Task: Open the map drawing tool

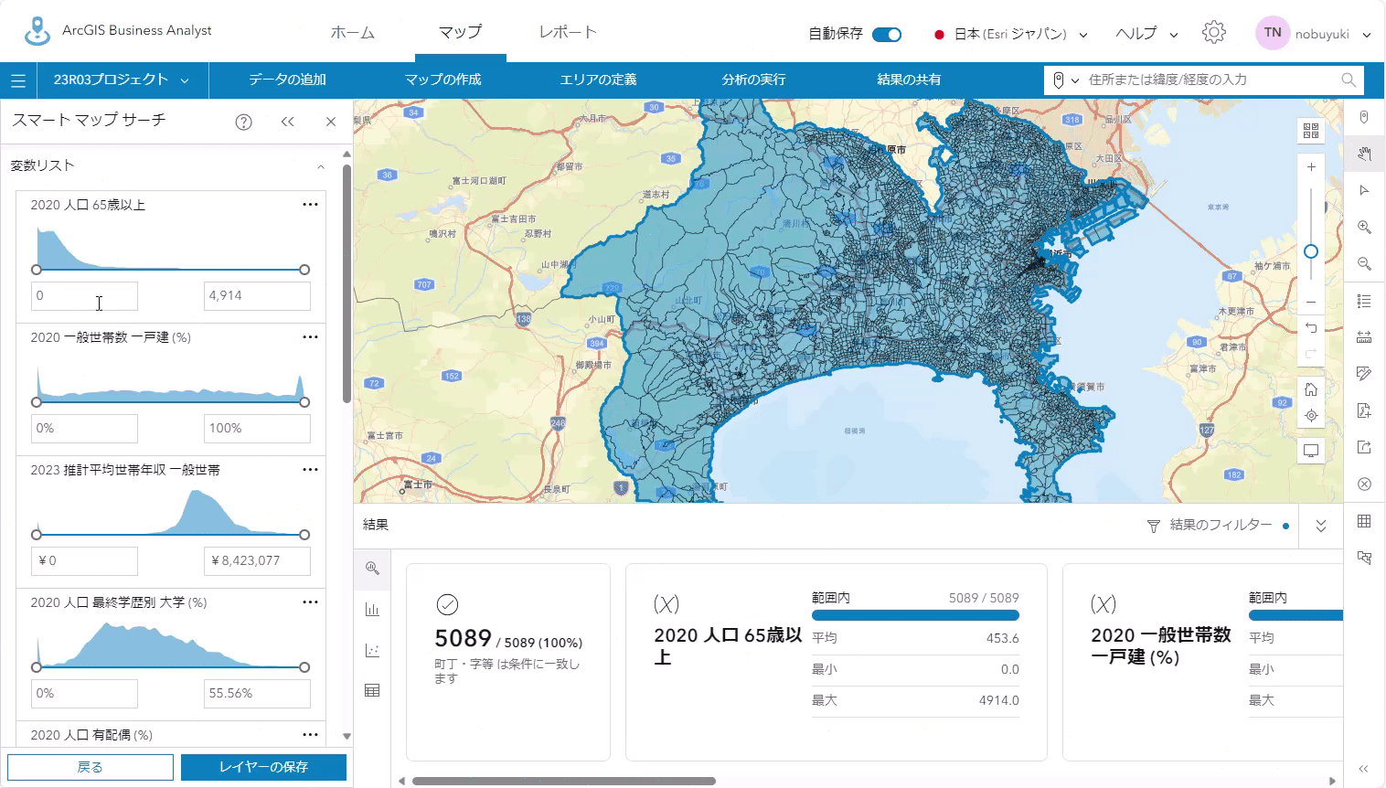Action: click(x=1364, y=374)
